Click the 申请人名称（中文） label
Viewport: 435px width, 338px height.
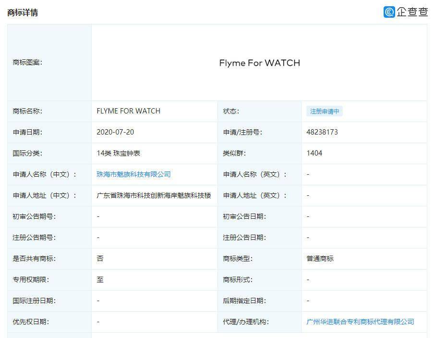44,175
